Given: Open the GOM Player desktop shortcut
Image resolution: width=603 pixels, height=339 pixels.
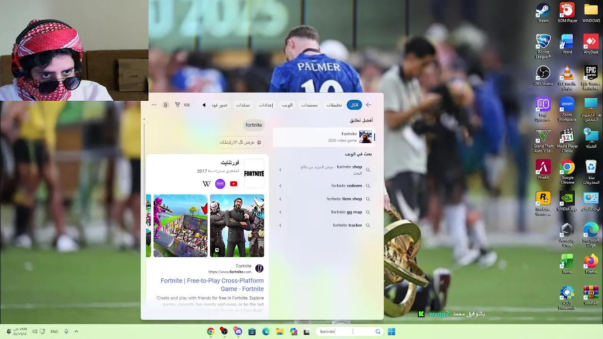Looking at the screenshot, I should click(567, 13).
